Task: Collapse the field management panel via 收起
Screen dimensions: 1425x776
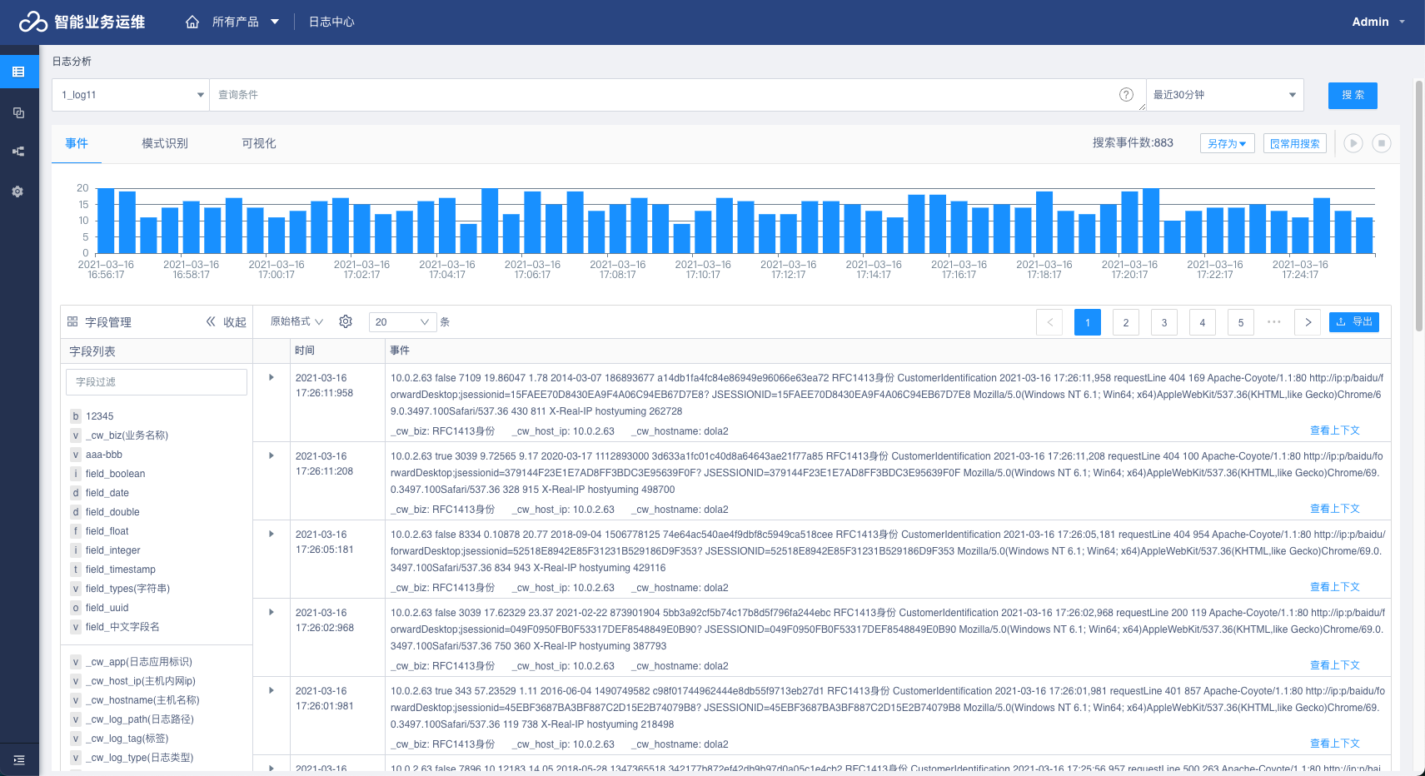Action: pos(227,322)
